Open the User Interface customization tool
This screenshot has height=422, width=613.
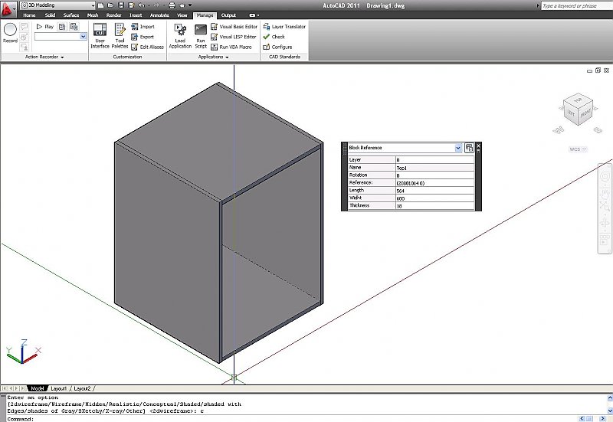[x=100, y=35]
